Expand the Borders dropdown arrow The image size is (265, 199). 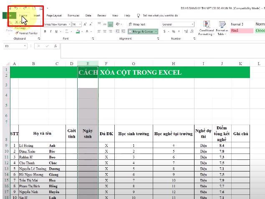click(x=71, y=32)
